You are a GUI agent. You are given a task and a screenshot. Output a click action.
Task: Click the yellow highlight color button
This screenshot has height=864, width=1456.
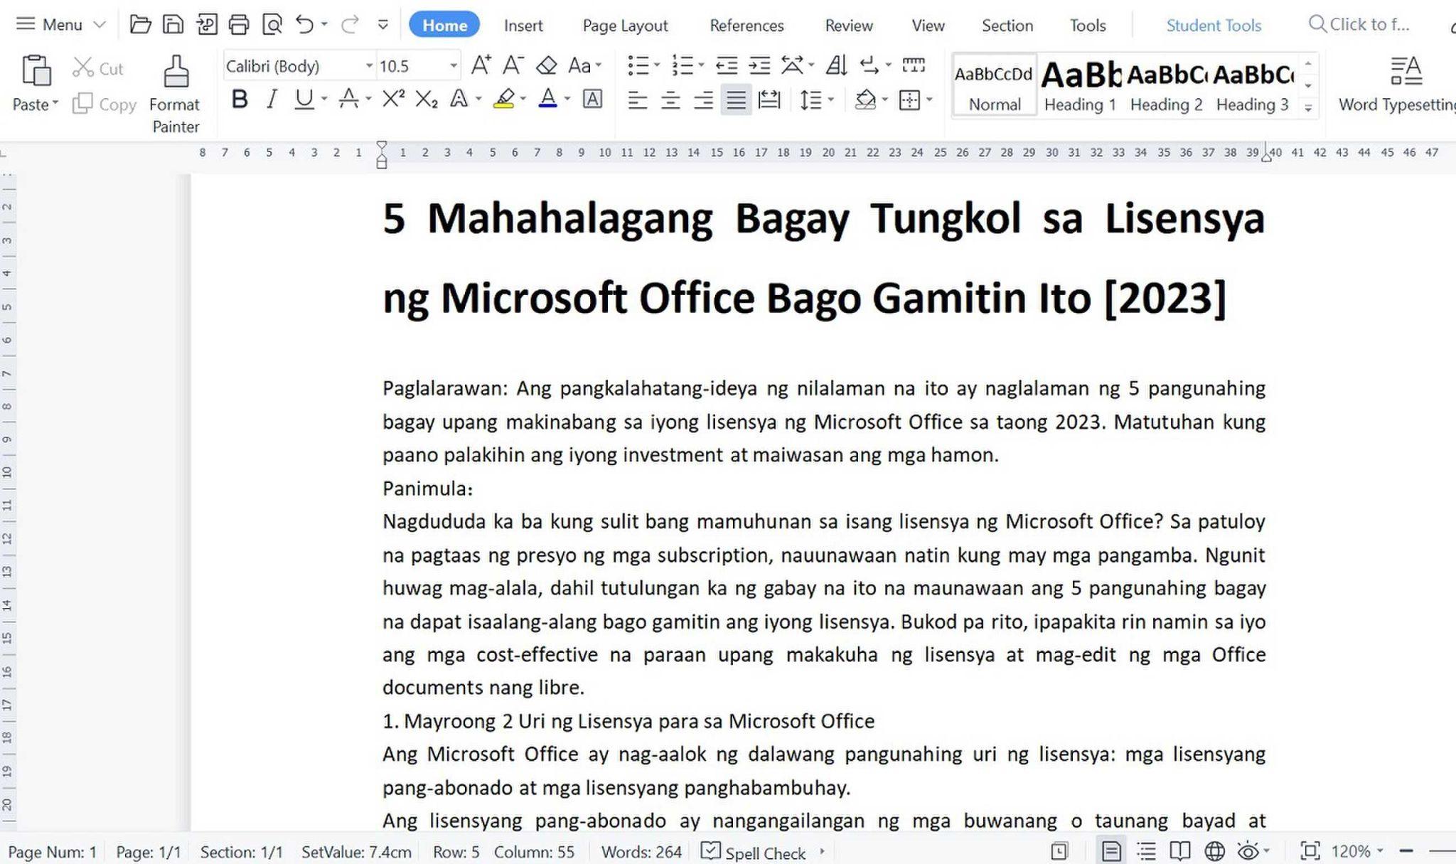pos(503,99)
